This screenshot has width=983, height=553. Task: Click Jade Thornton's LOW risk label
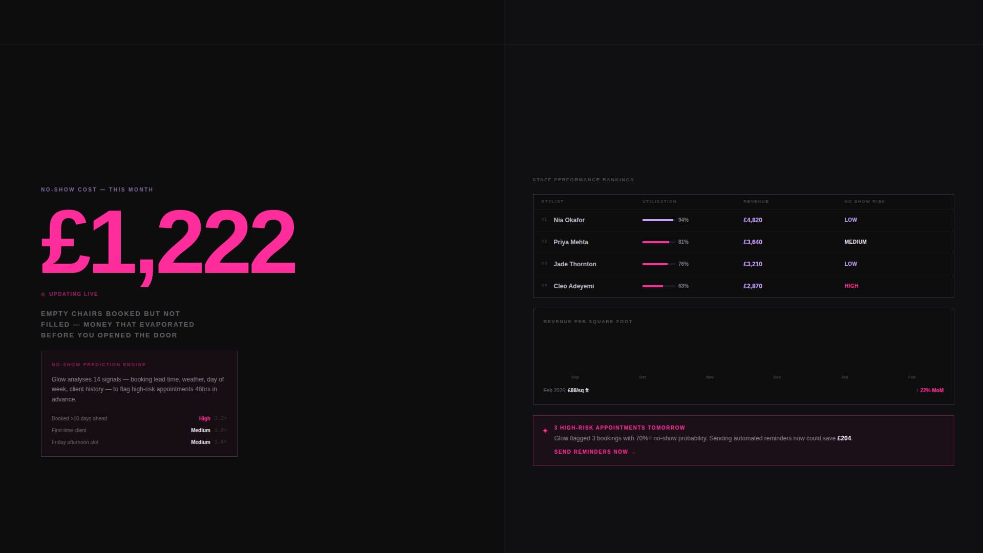coord(850,264)
